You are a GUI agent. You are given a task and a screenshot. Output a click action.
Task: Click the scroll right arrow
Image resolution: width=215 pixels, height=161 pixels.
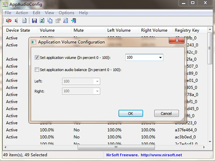[x=204, y=147]
